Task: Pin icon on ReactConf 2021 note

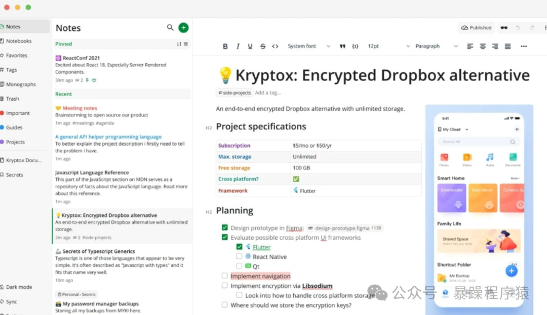Action: 87,80
